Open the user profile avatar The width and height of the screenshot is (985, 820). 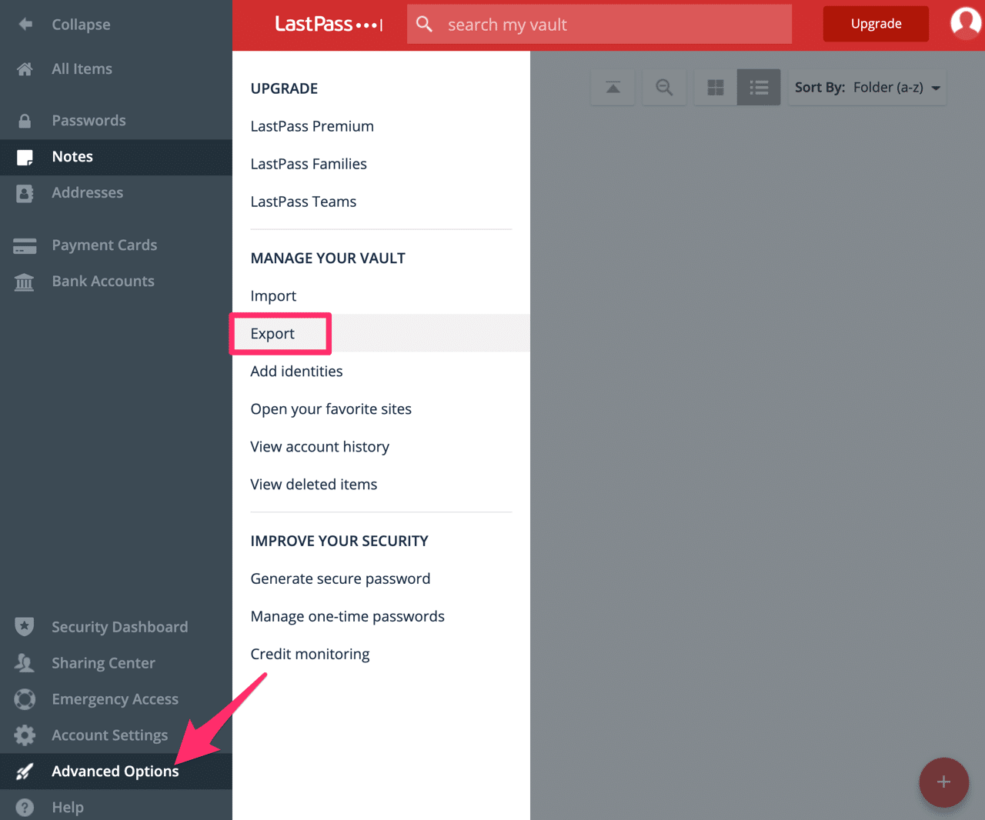point(966,23)
